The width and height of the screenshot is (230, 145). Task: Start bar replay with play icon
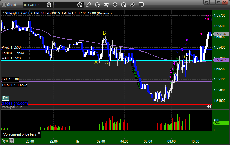point(115,5)
